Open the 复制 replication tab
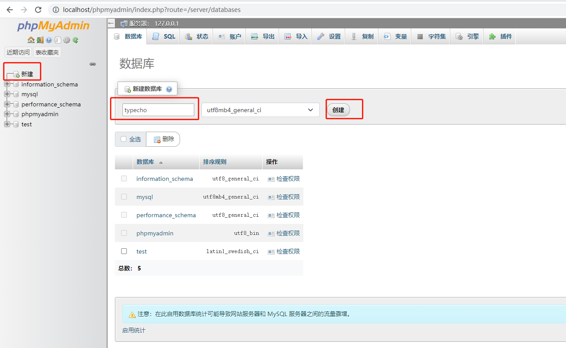The height and width of the screenshot is (348, 566). click(x=362, y=36)
